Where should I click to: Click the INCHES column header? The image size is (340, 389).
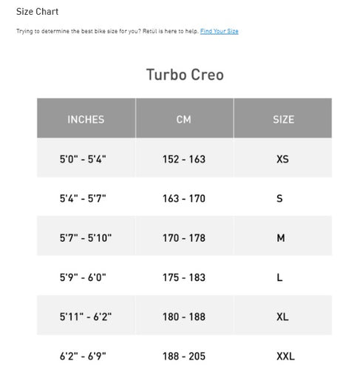(x=86, y=118)
